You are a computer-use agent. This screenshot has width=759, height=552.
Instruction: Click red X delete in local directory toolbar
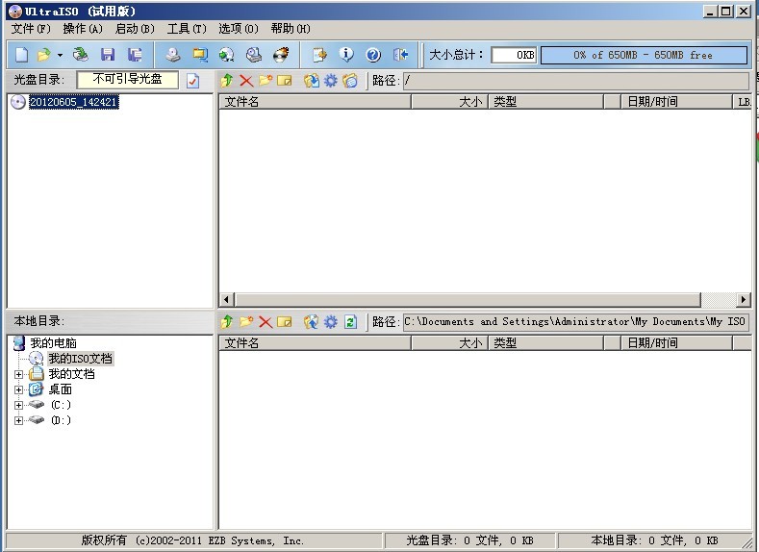click(266, 322)
